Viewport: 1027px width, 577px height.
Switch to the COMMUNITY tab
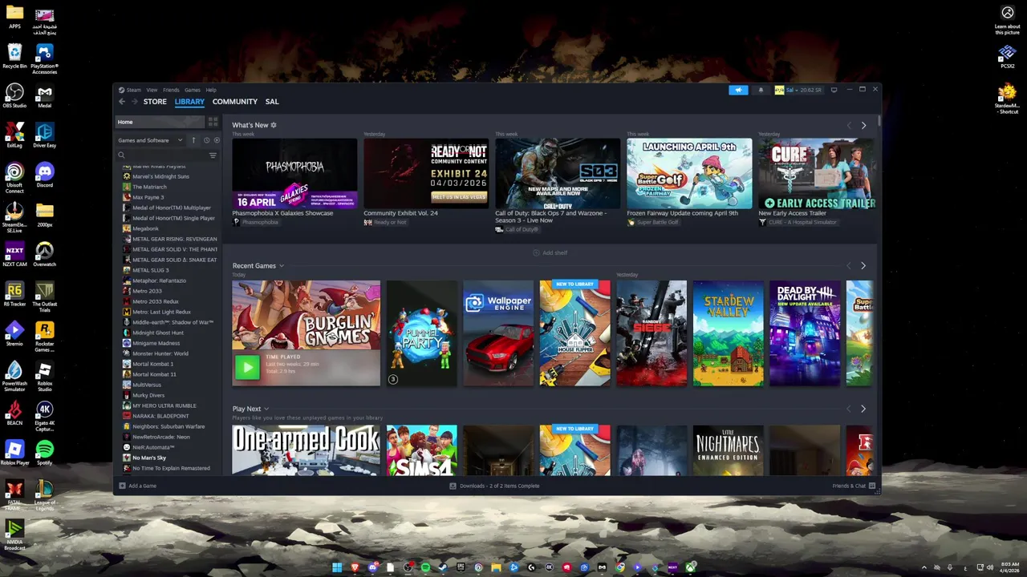pos(235,102)
